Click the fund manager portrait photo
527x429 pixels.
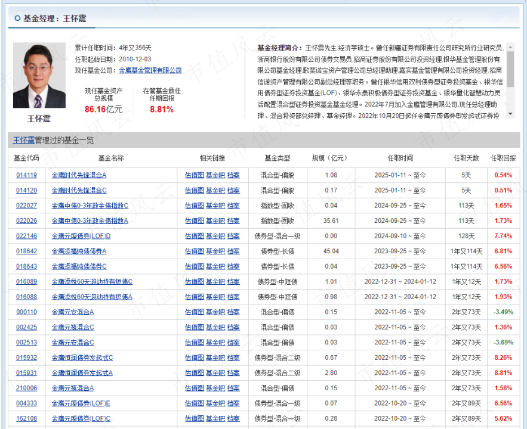point(39,75)
